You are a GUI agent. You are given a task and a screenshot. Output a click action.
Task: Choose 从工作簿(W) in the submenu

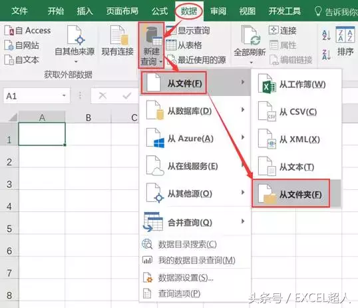tap(296, 85)
